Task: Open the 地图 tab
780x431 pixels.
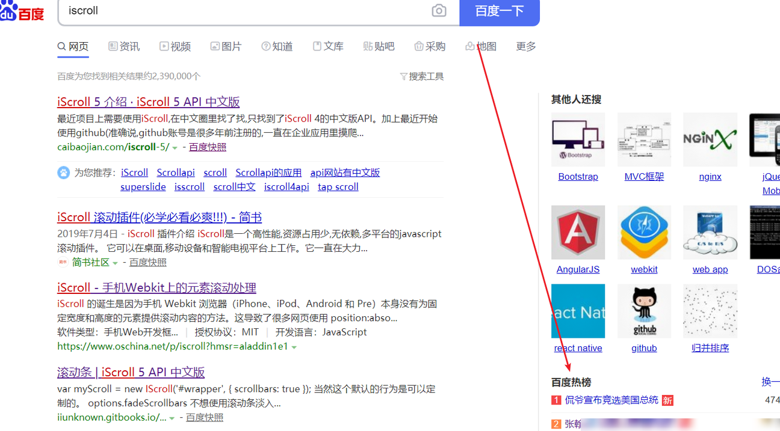Action: [481, 46]
